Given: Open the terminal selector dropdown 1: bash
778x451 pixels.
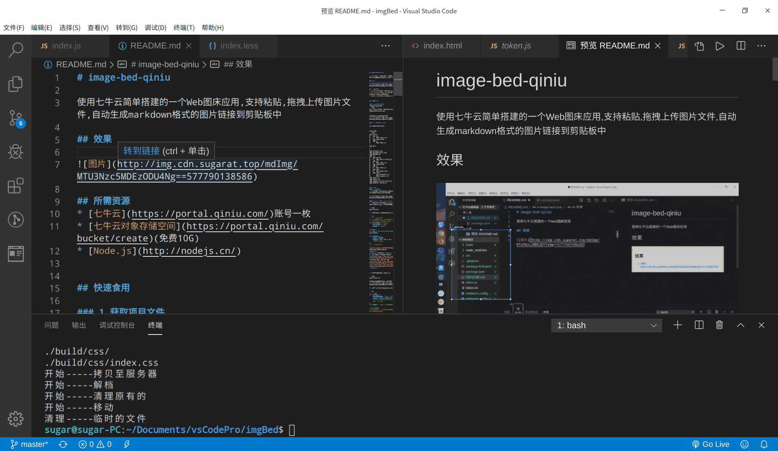Looking at the screenshot, I should (607, 325).
